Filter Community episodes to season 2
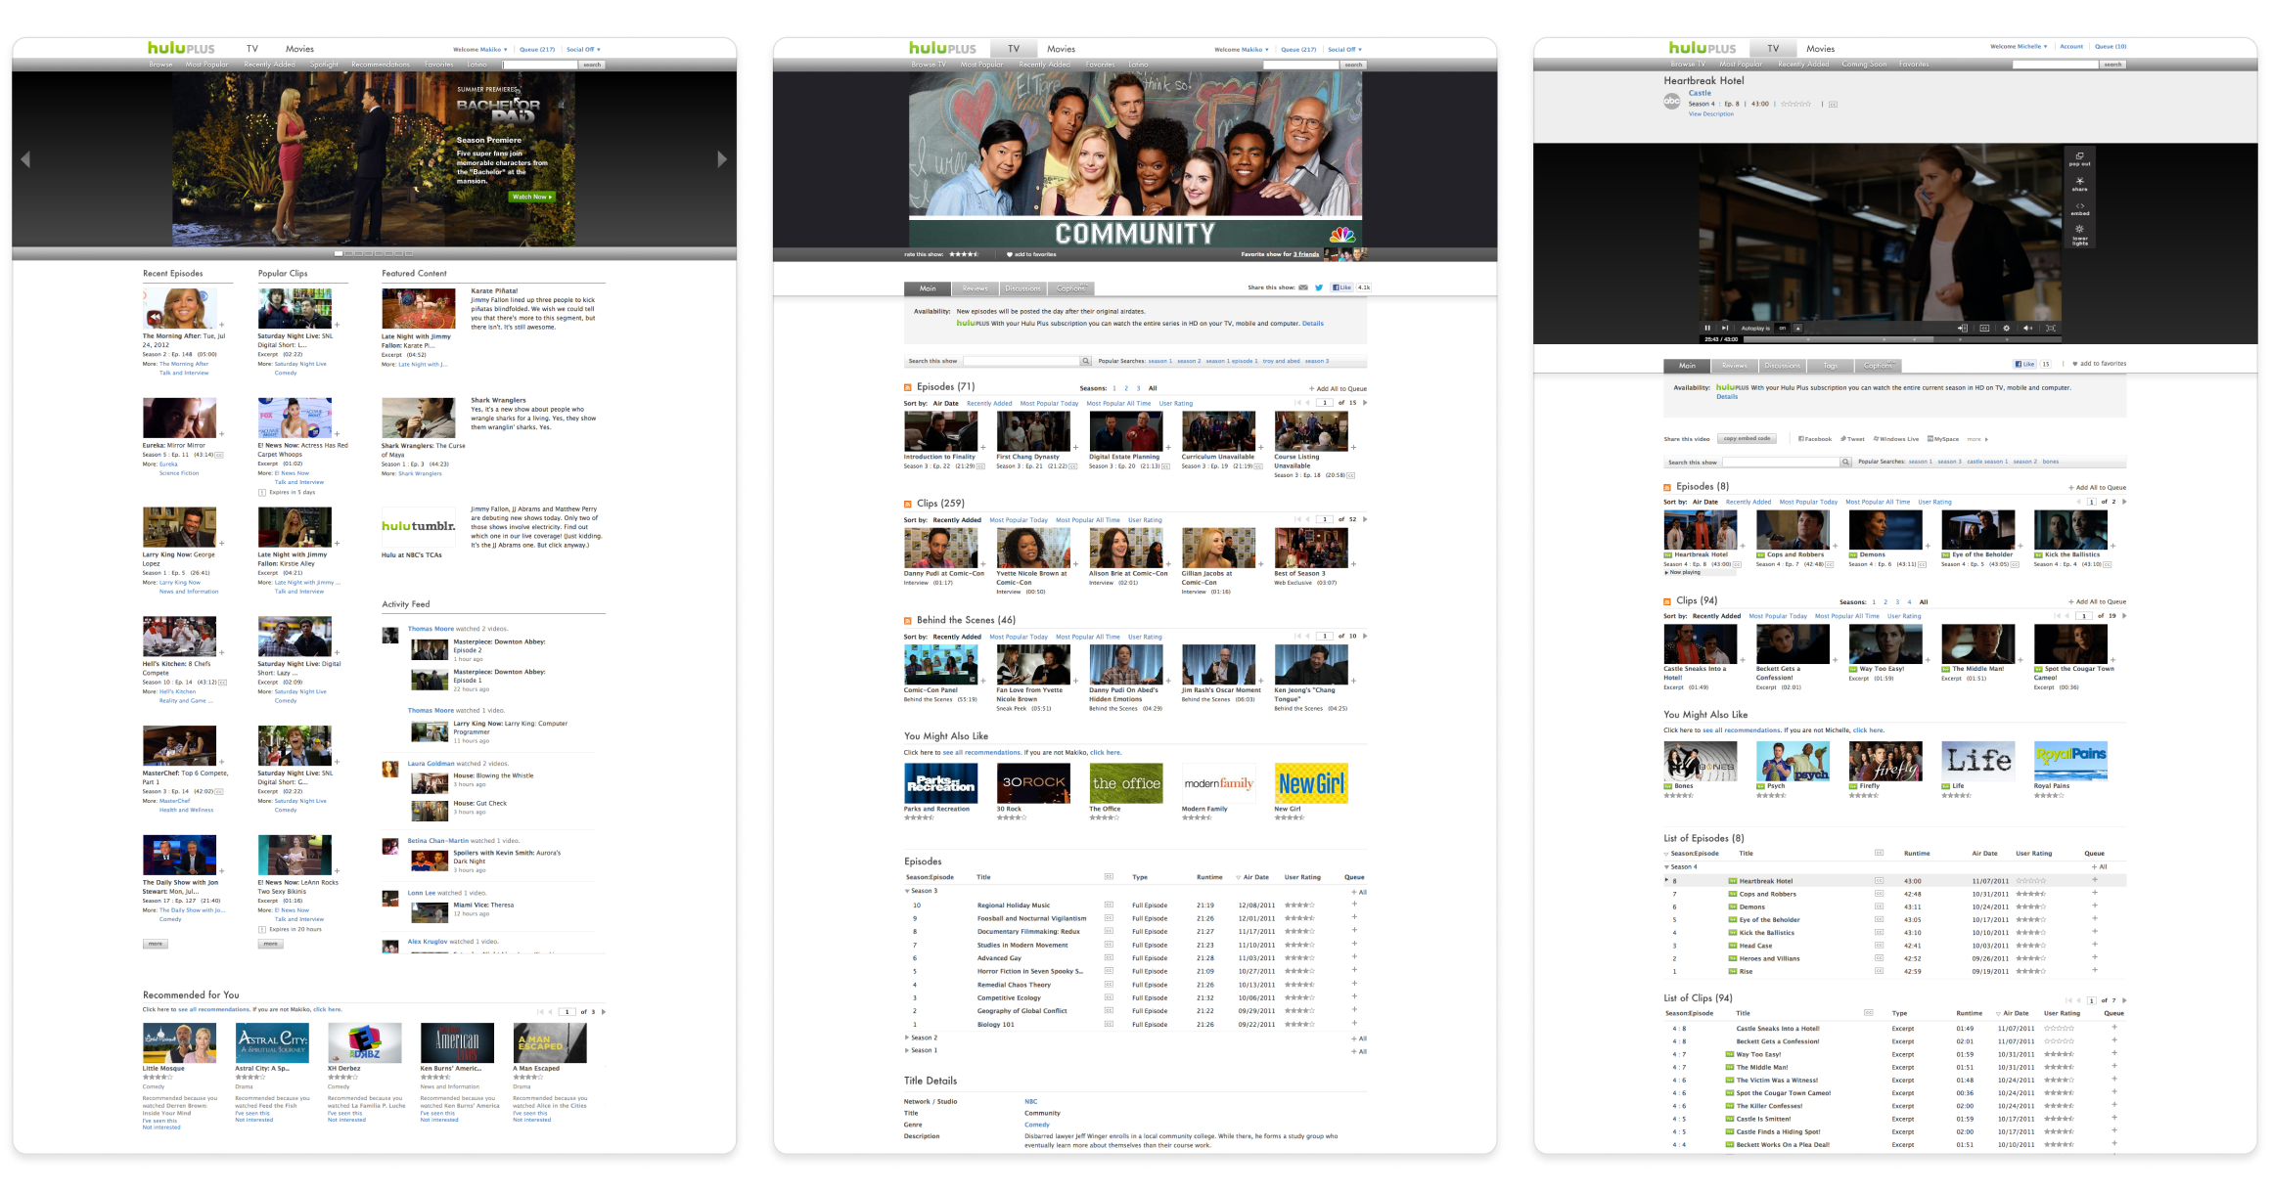 click(1126, 388)
